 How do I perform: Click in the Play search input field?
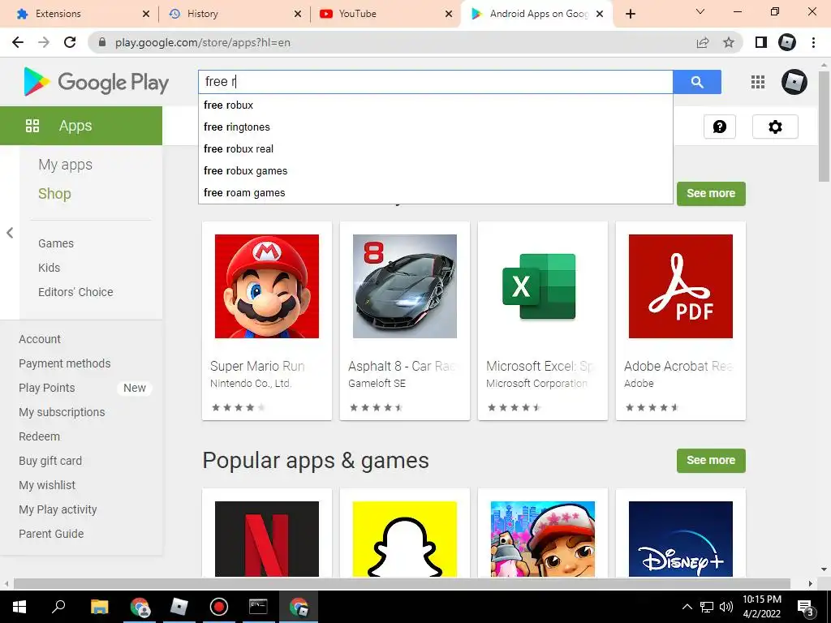(436, 82)
